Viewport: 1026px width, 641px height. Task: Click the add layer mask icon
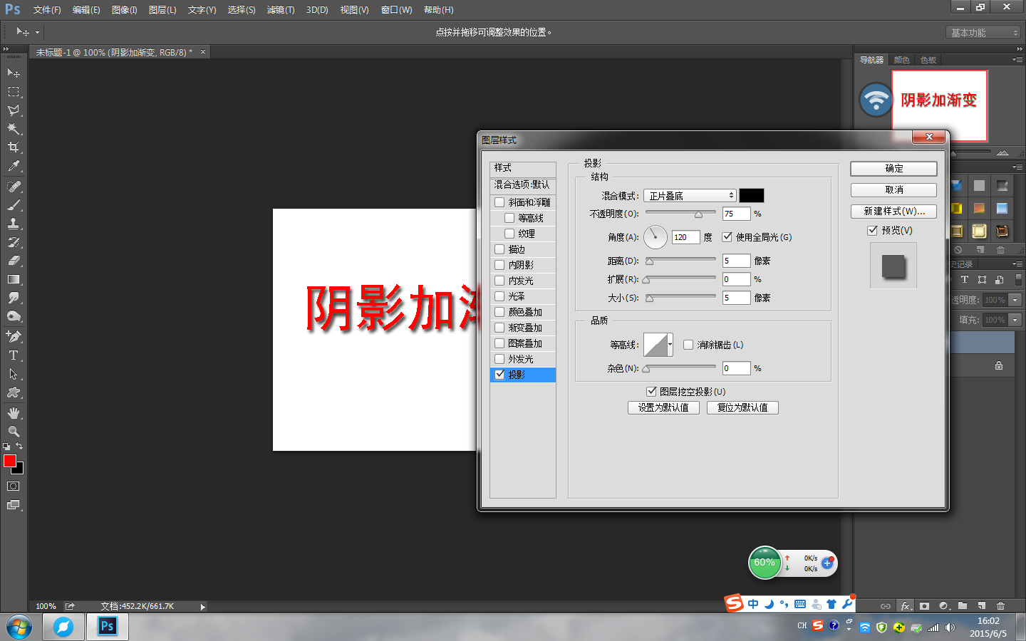(x=924, y=606)
